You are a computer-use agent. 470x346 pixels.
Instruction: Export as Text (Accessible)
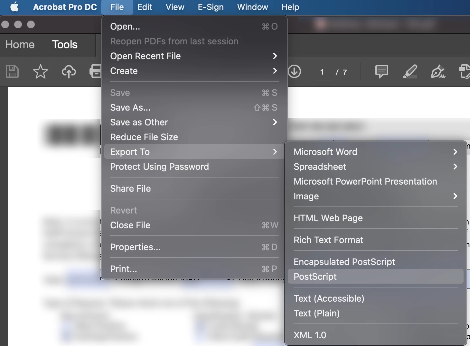375,298
